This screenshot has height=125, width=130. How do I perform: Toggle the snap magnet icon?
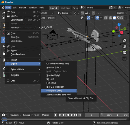pyautogui.click(x=83, y=13)
